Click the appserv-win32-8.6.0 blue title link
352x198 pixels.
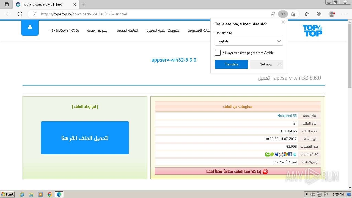(174, 60)
